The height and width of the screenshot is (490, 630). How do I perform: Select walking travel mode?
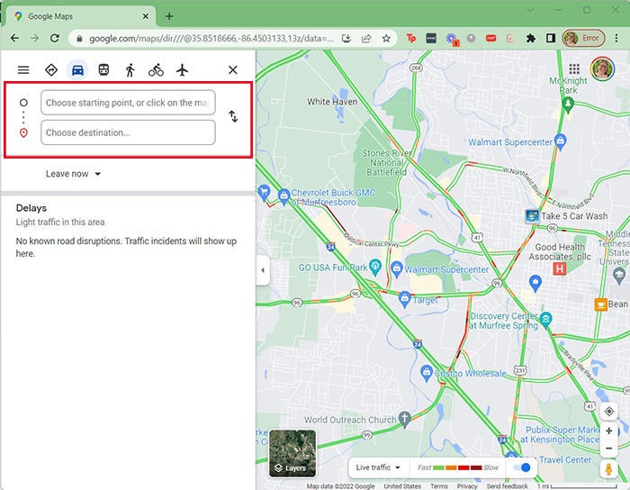click(x=130, y=70)
